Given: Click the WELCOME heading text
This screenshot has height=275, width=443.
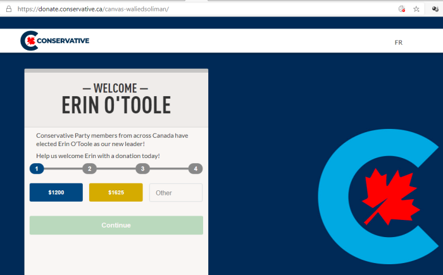Looking at the screenshot, I should coord(115,89).
